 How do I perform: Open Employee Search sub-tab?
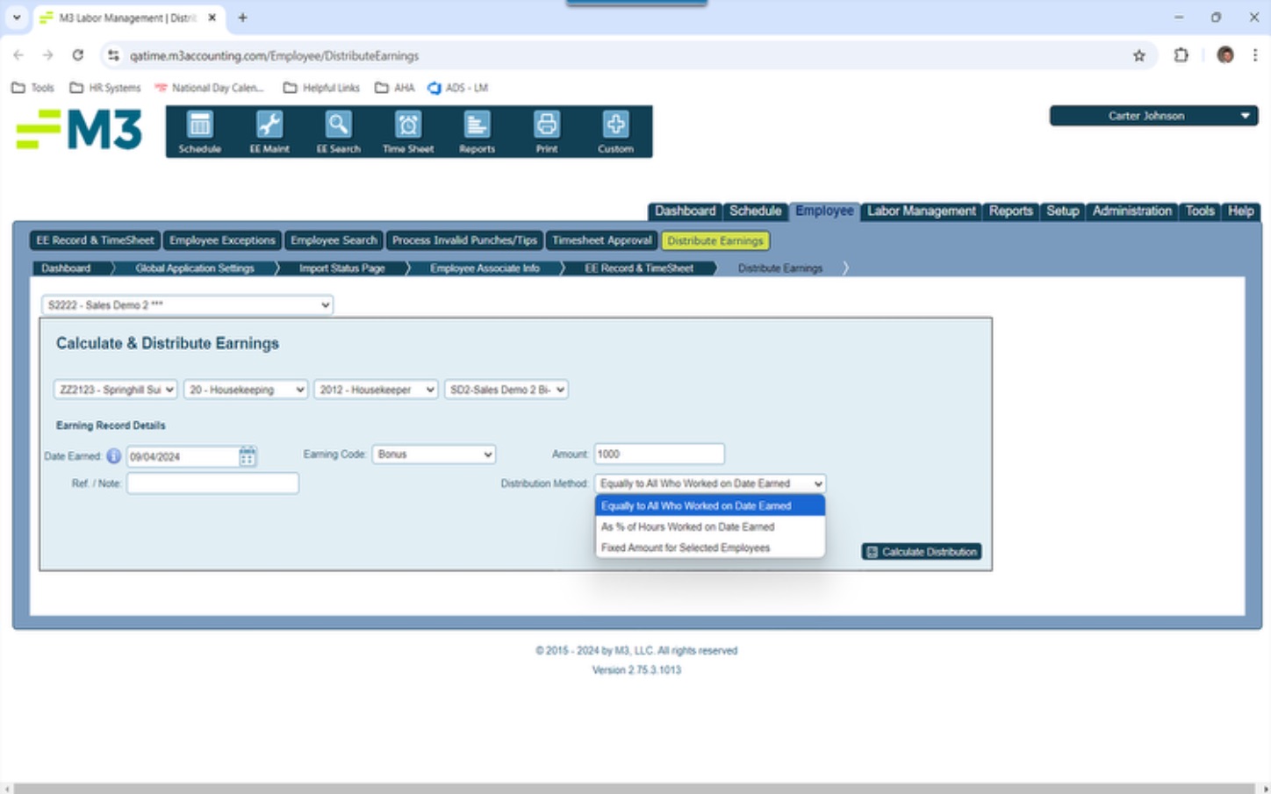pyautogui.click(x=334, y=240)
